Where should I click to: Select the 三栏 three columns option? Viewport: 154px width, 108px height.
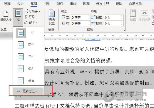(x=28, y=57)
